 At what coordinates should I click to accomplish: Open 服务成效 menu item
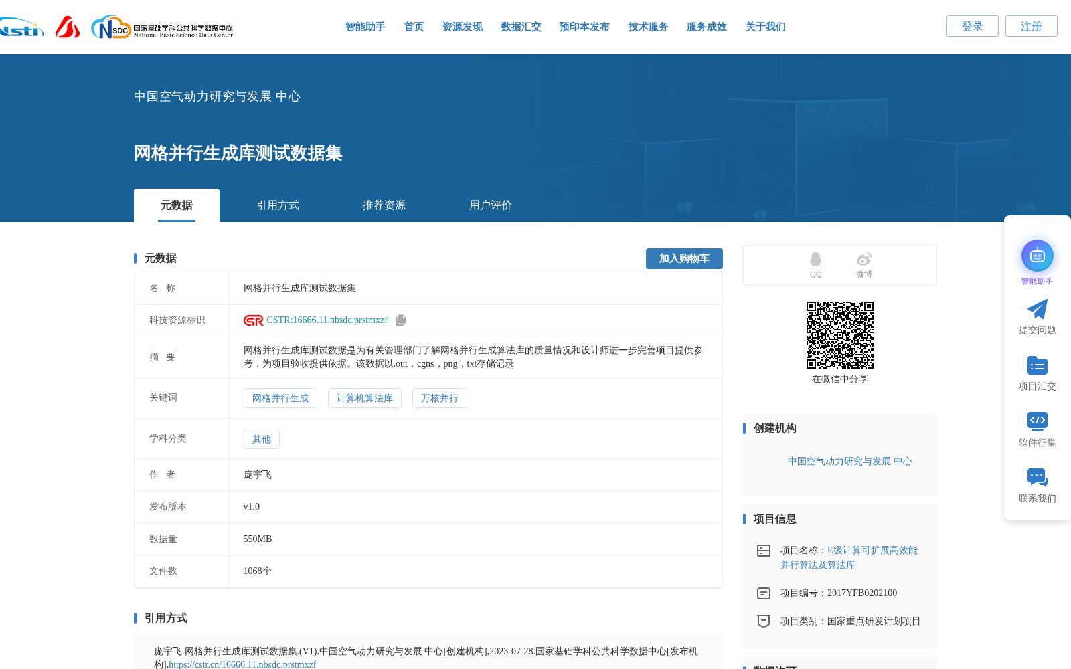tap(707, 27)
